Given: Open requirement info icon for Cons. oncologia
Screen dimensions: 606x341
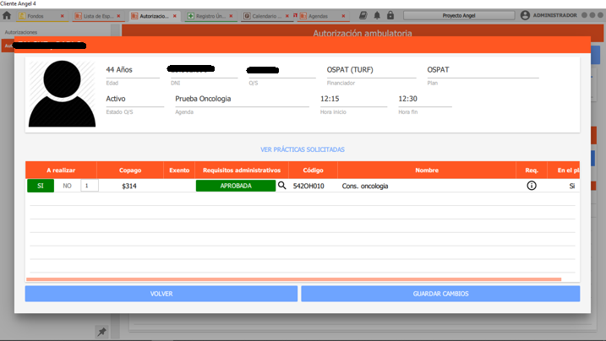Looking at the screenshot, I should tap(532, 186).
